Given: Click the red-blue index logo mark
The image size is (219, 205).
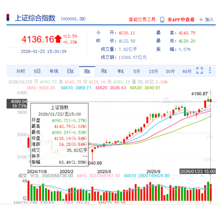Looking at the screenshot, I should point(8,18).
